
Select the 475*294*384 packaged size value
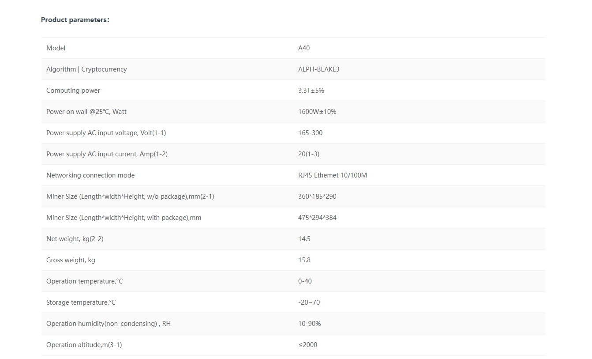pos(317,218)
